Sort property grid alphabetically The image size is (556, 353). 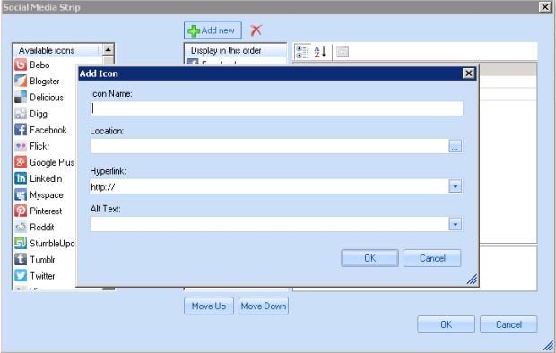(x=320, y=52)
